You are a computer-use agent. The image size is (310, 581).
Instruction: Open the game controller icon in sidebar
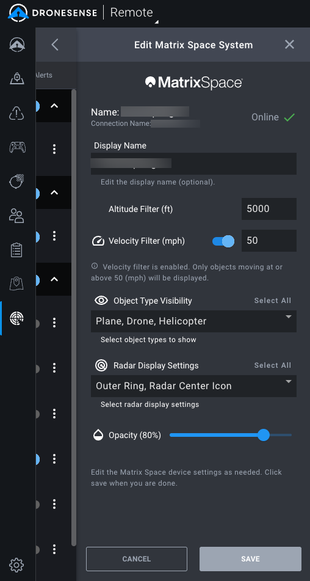pos(17,147)
